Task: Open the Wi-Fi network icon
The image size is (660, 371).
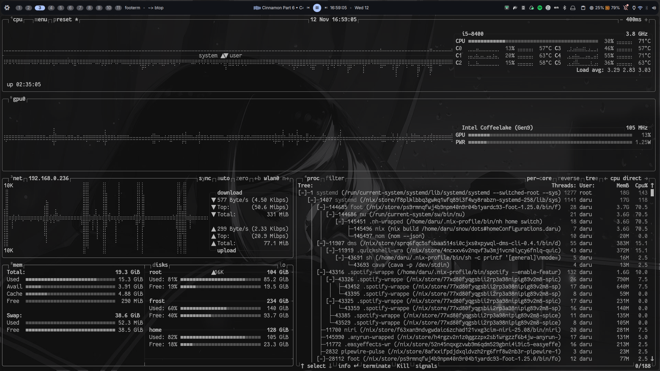Action: tap(640, 8)
